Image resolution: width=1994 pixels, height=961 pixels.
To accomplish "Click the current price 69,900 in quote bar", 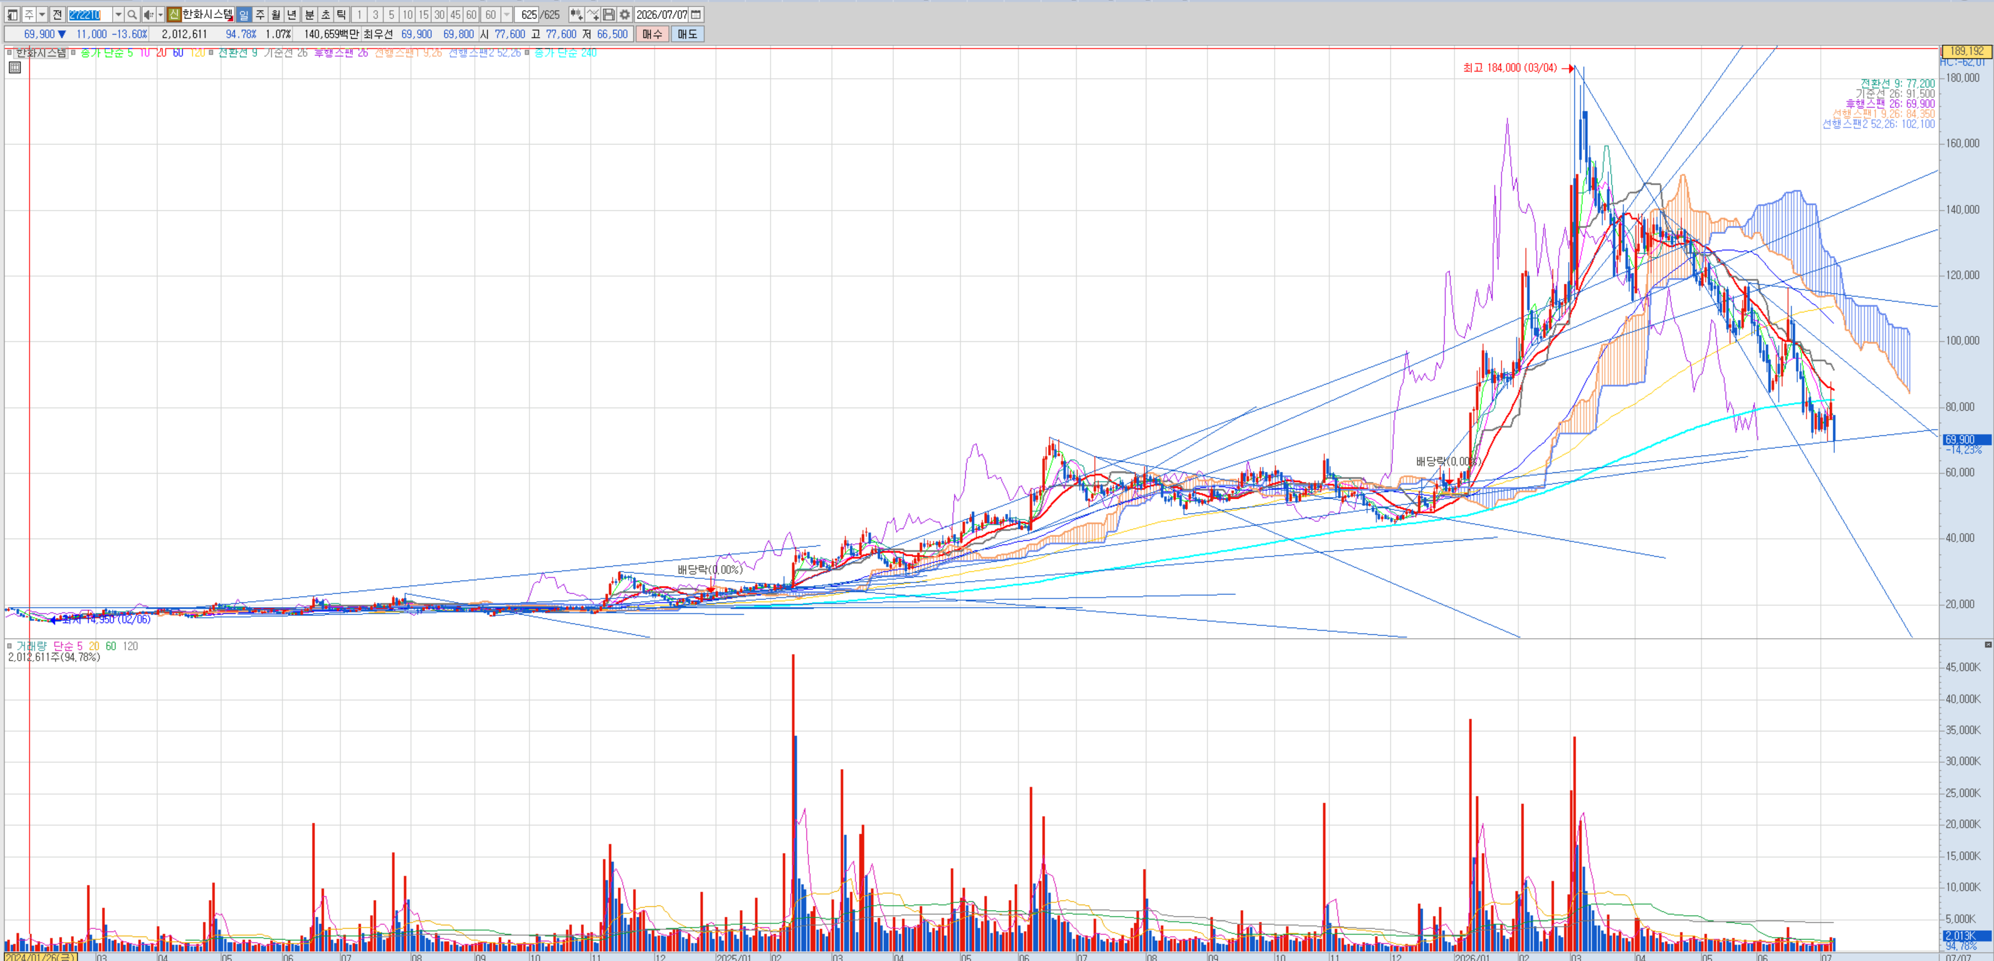I will pyautogui.click(x=39, y=34).
